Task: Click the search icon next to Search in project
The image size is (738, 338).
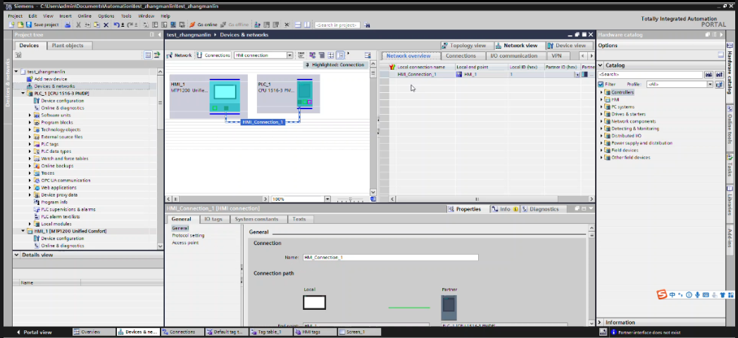Action: pyautogui.click(x=367, y=25)
